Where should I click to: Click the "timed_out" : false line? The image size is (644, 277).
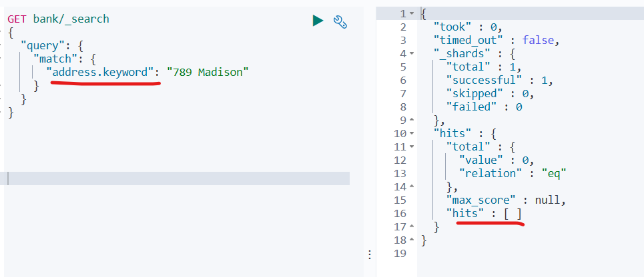click(497, 41)
